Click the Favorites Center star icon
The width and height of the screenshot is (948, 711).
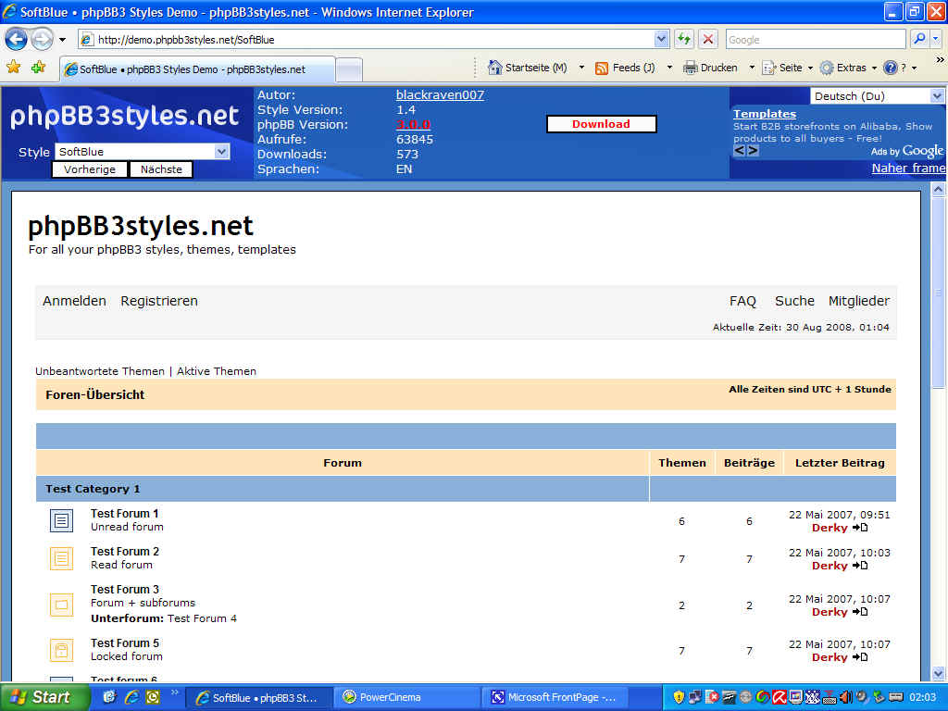click(x=13, y=67)
